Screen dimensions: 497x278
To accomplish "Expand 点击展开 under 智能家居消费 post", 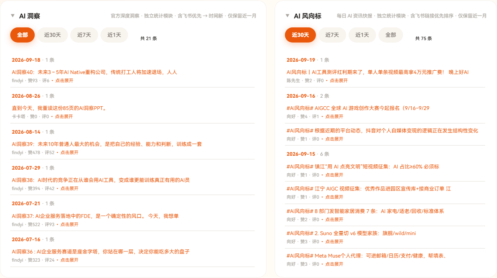I will pyautogui.click(x=334, y=220).
